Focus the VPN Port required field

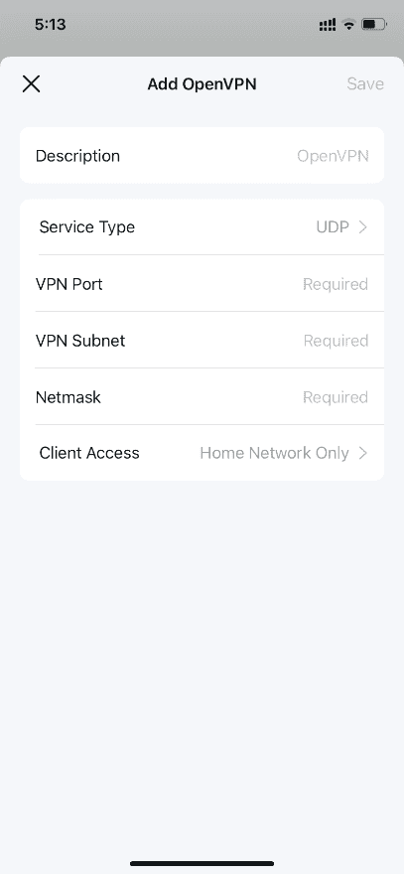[x=336, y=284]
